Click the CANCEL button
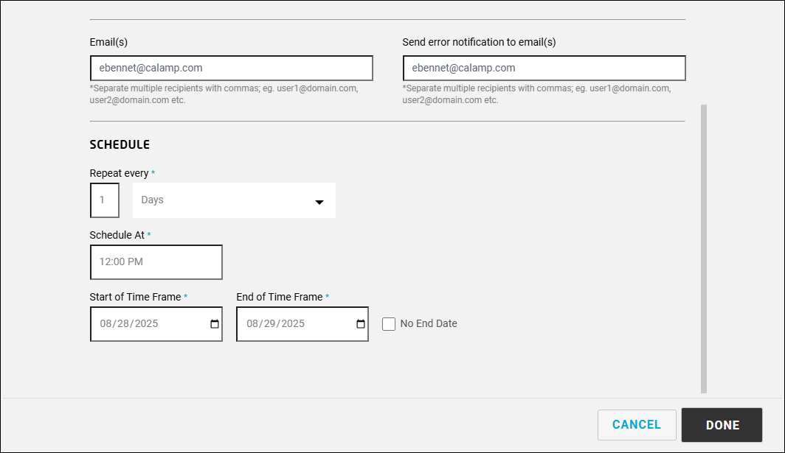This screenshot has height=453, width=785. click(637, 424)
